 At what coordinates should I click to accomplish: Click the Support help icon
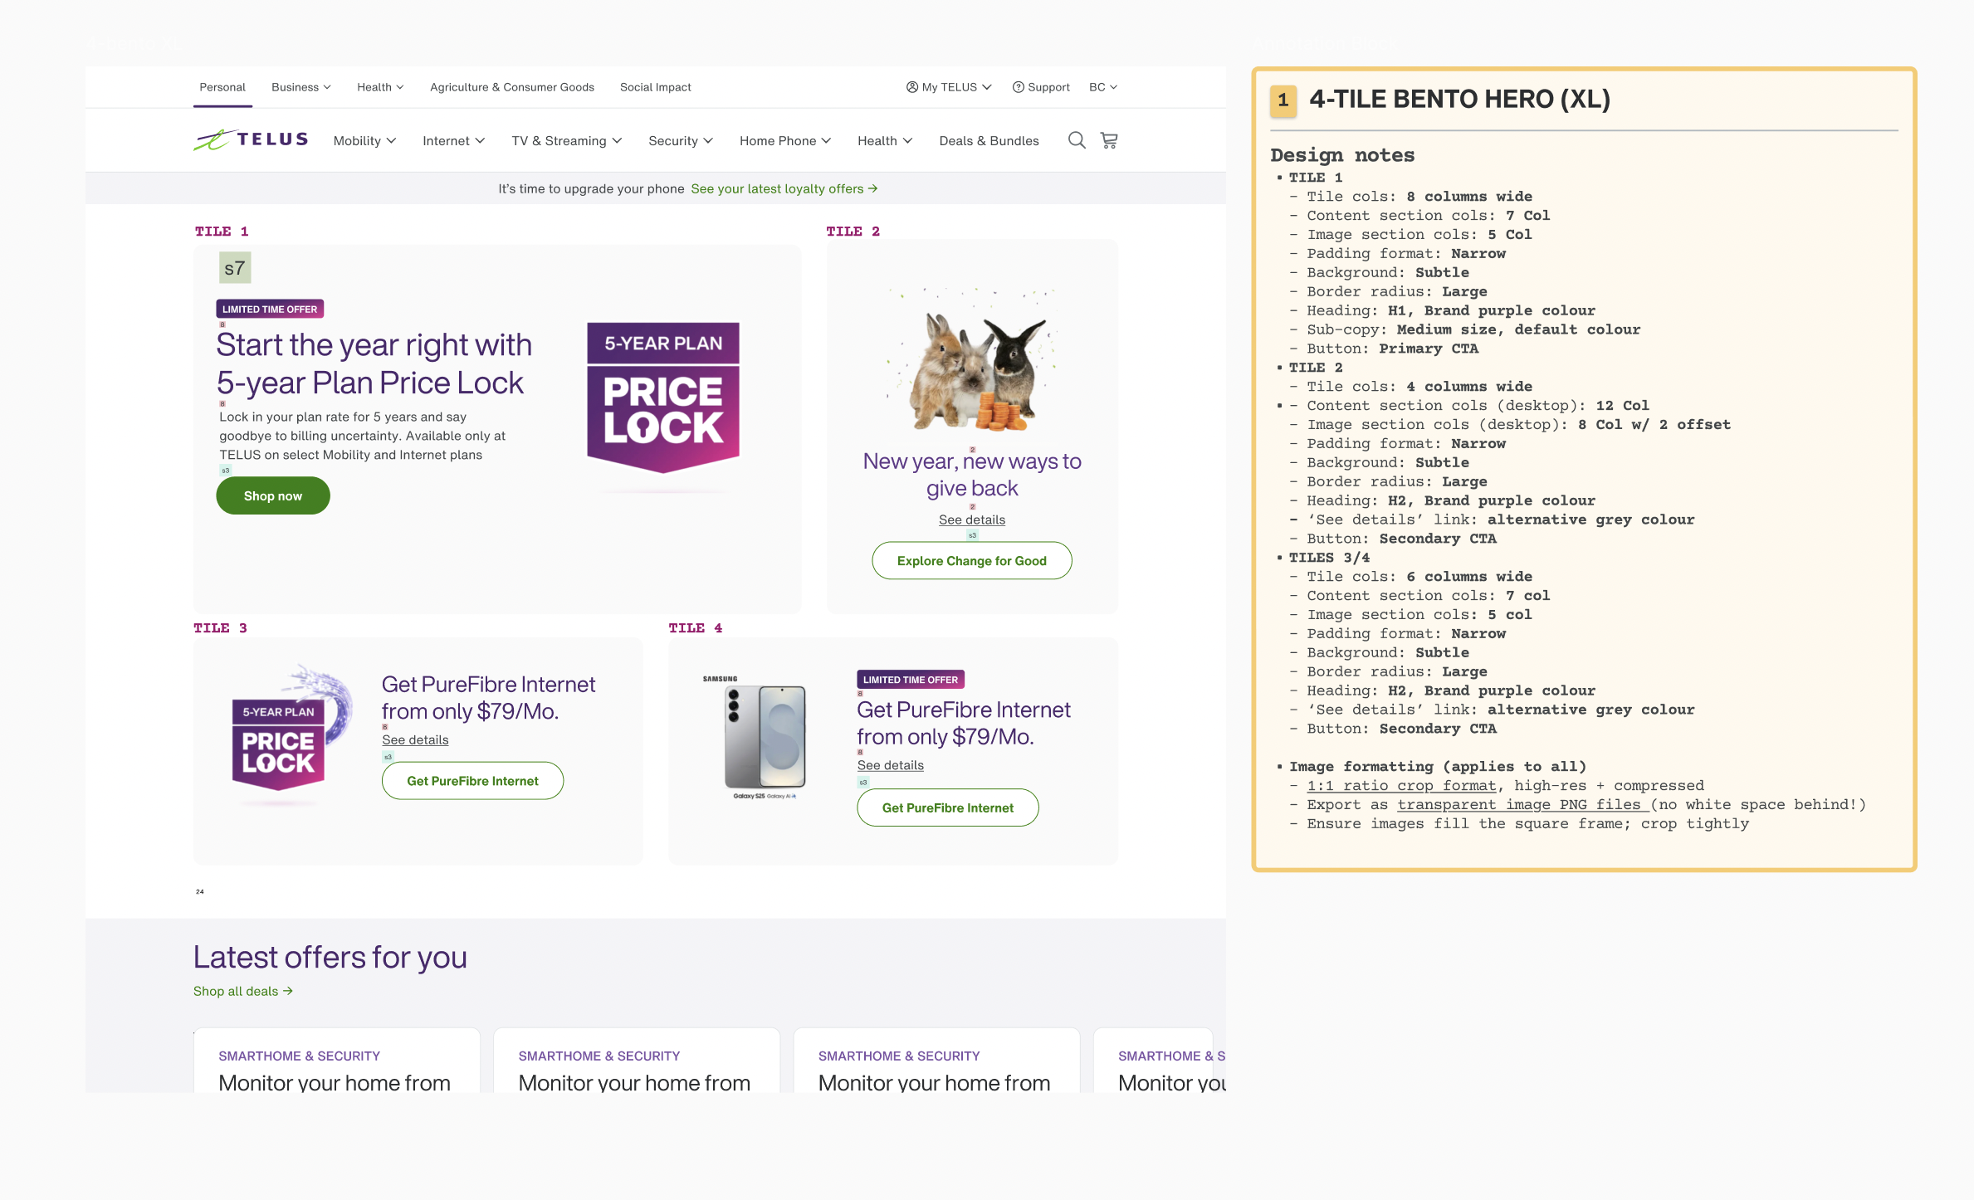click(x=1018, y=87)
